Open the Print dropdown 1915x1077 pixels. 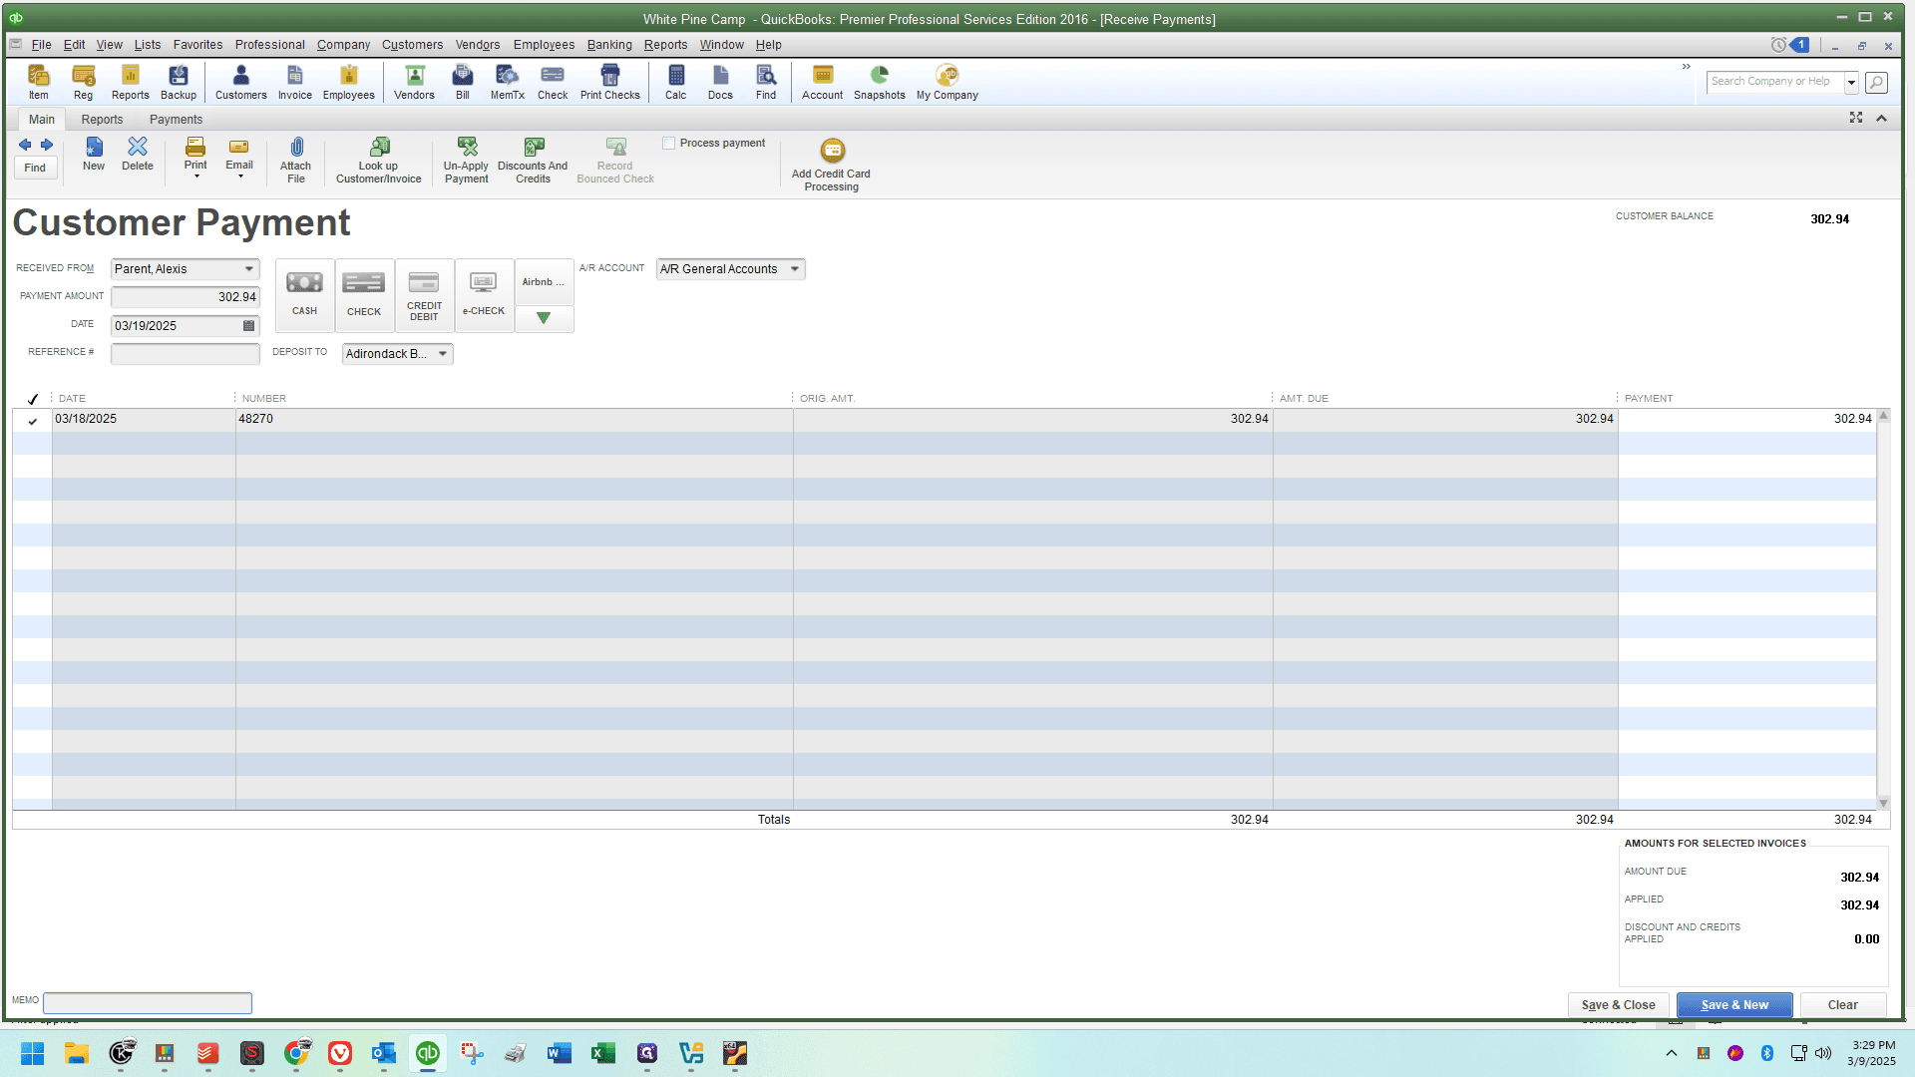tap(195, 159)
